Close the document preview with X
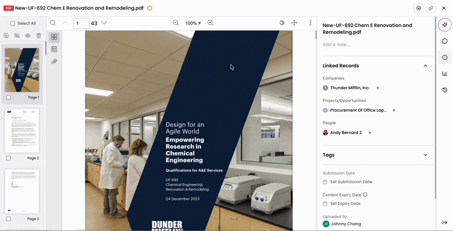The image size is (453, 231). (x=444, y=8)
